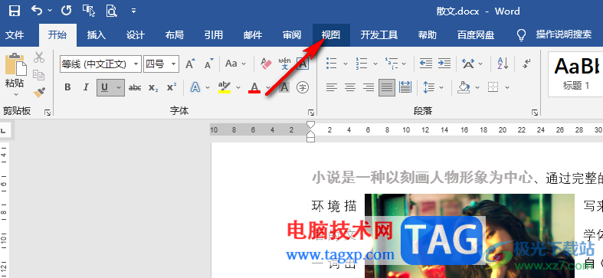Toggle Italic formatting
Viewport: 603px width, 278px height.
click(86, 87)
